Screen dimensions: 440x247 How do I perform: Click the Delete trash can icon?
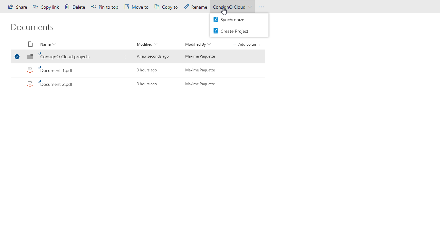point(67,7)
